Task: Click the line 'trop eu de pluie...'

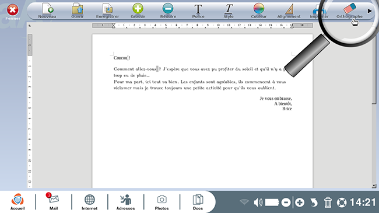Action: point(132,75)
